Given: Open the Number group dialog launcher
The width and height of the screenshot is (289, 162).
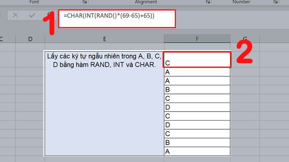Looking at the screenshot, I should pyautogui.click(x=275, y=2).
